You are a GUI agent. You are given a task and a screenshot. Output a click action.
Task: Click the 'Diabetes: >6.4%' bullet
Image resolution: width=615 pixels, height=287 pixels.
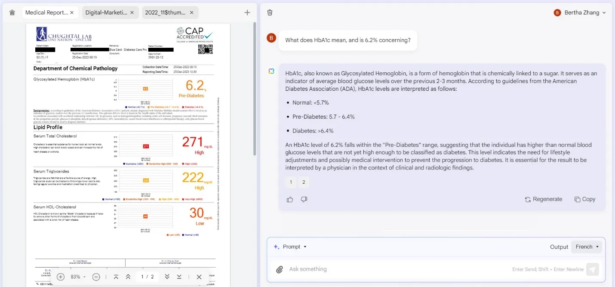313,131
